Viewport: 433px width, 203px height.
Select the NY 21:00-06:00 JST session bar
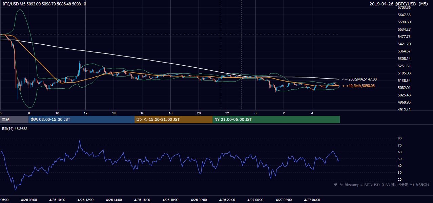point(276,119)
